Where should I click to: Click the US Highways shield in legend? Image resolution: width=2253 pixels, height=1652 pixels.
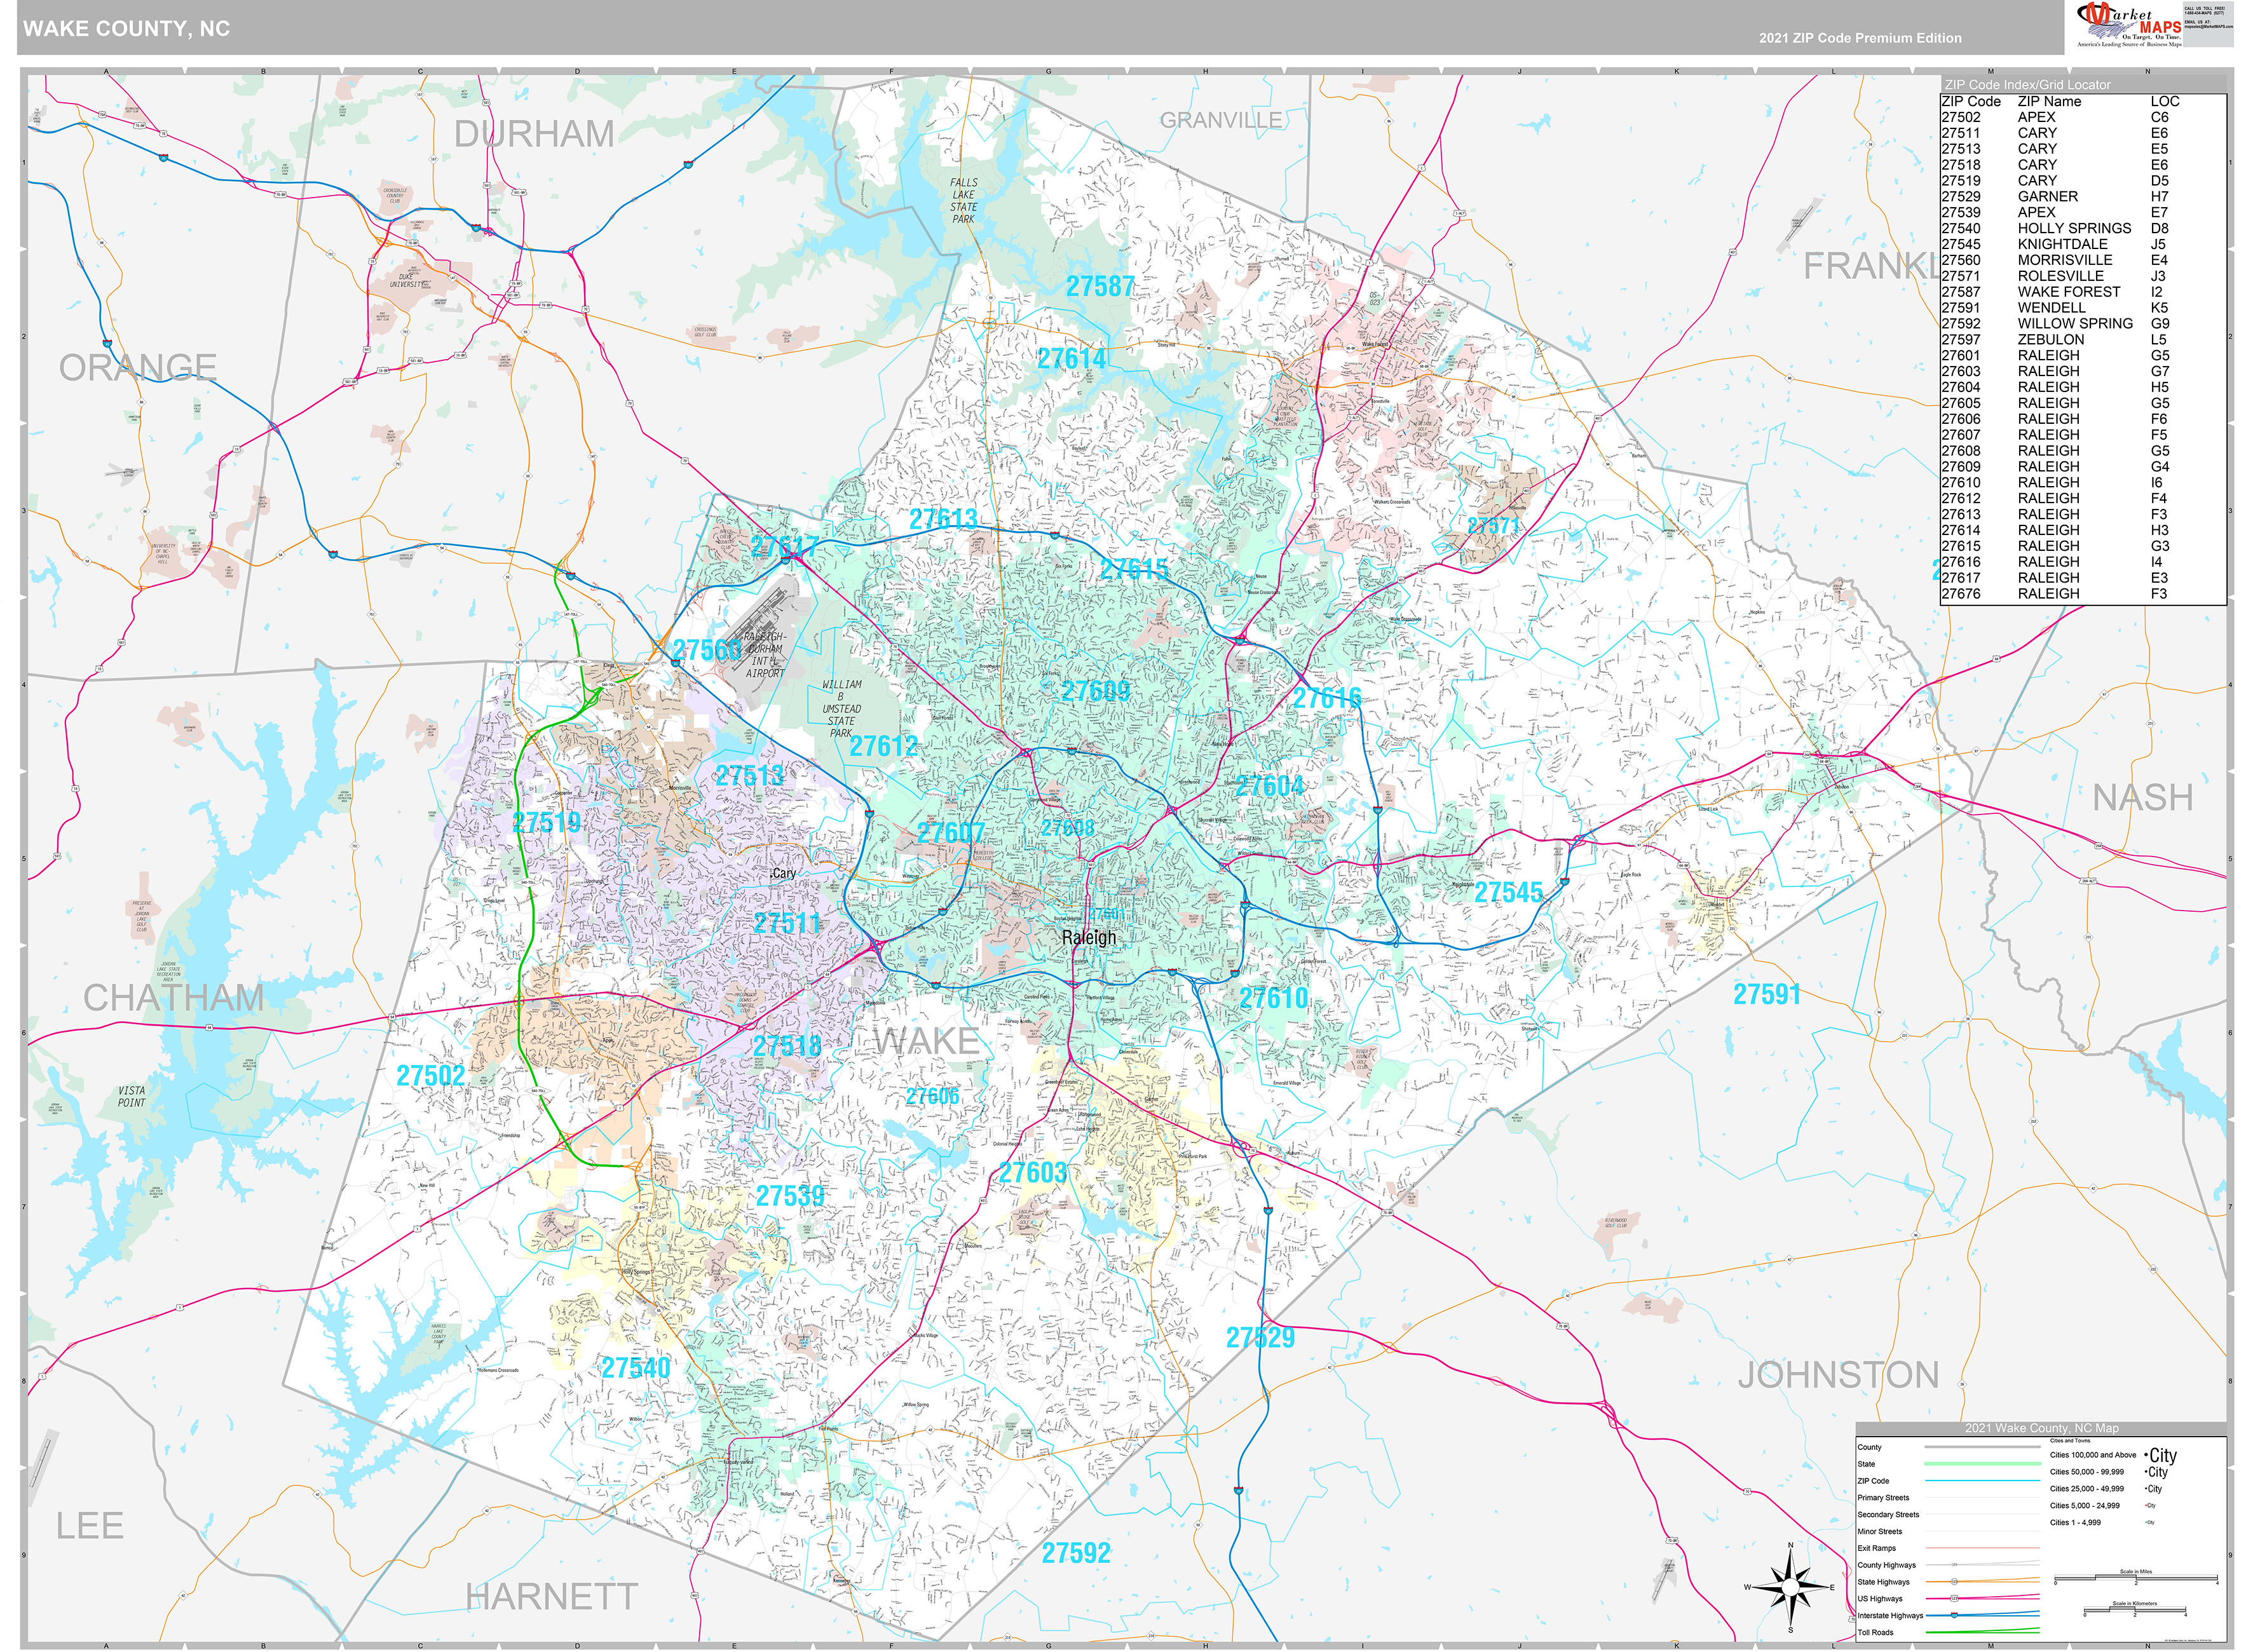pos(1955,1598)
